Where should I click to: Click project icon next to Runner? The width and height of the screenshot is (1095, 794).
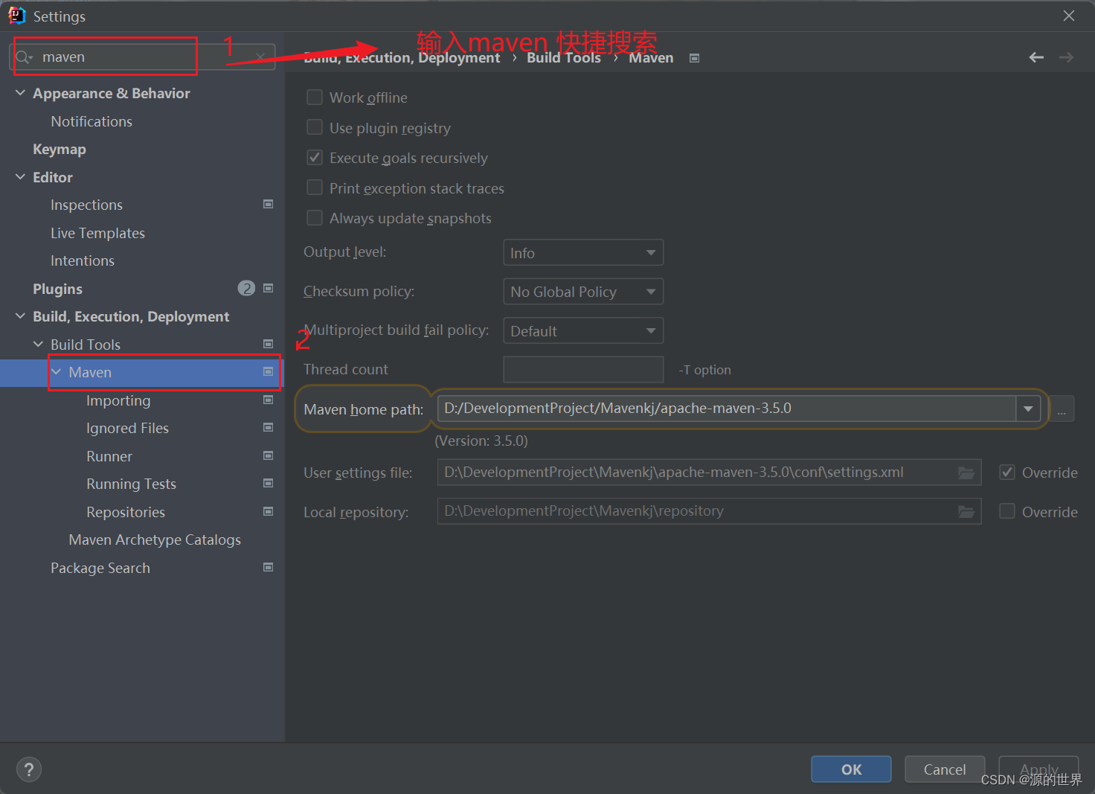[x=269, y=455]
